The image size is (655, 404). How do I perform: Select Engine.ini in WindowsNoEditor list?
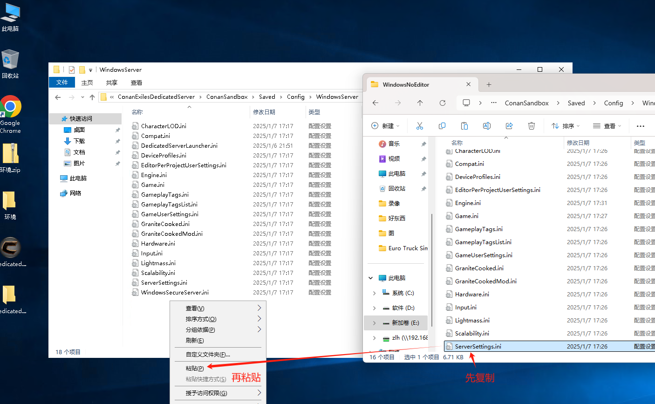point(468,203)
